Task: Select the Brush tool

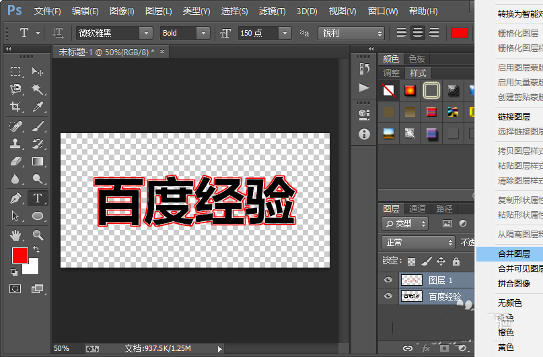Action: [38, 126]
